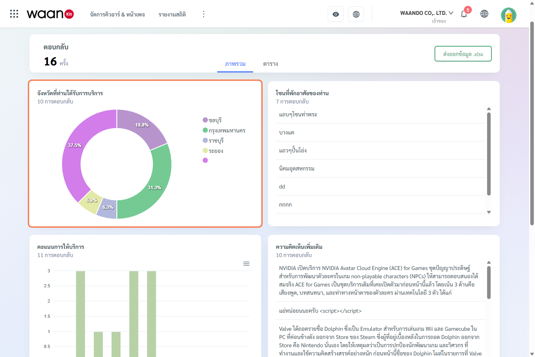Switch to the ภาพรวม tab

pos(235,64)
